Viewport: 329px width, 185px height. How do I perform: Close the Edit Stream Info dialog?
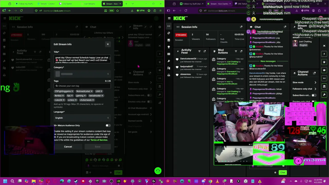(108, 44)
